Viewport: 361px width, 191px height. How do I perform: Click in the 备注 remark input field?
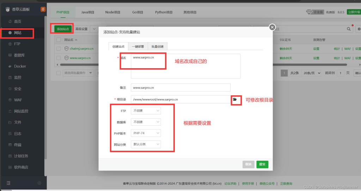coord(180,88)
